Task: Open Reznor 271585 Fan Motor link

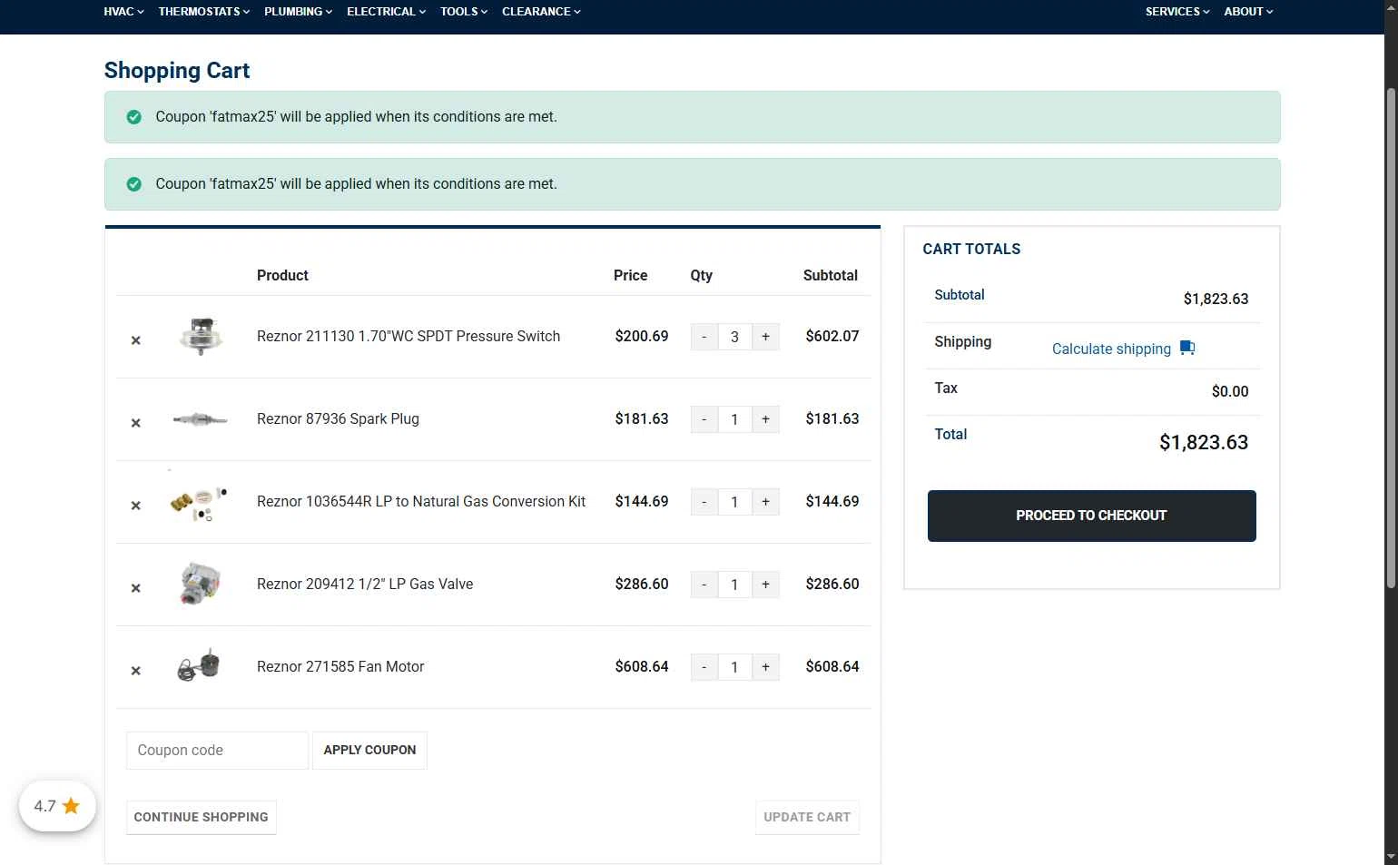Action: 340,667
